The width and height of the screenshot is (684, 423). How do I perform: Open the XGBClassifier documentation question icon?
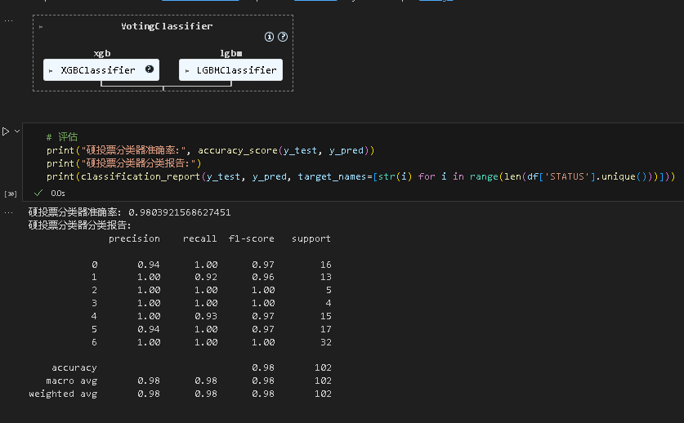[150, 69]
